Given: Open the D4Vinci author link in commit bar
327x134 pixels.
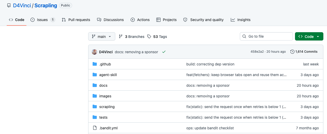Looking at the screenshot, I should point(106,52).
